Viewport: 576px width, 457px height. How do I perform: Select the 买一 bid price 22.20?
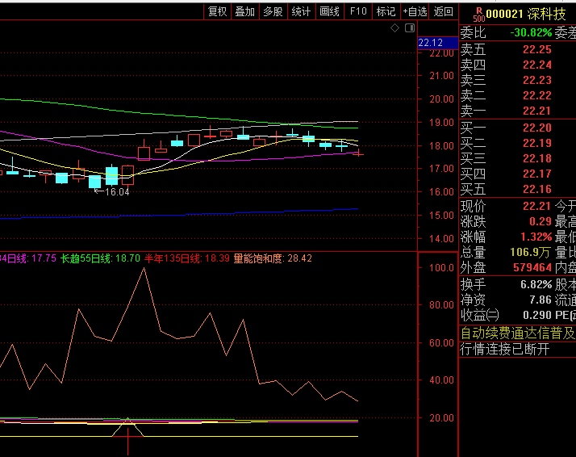(536, 128)
